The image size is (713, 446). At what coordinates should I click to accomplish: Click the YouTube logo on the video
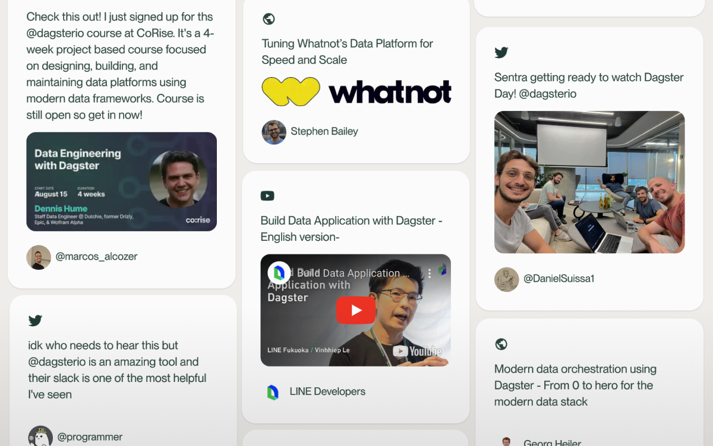coord(417,352)
